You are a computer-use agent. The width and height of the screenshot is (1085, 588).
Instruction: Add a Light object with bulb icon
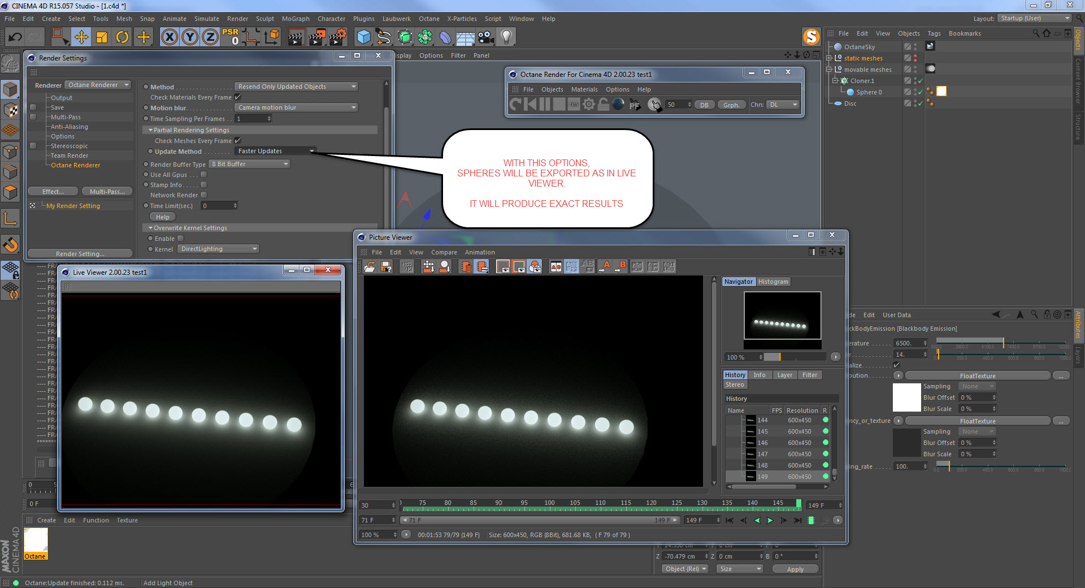click(506, 37)
